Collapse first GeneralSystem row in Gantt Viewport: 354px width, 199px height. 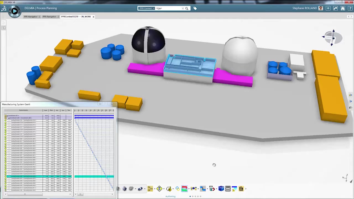[x=7, y=116]
